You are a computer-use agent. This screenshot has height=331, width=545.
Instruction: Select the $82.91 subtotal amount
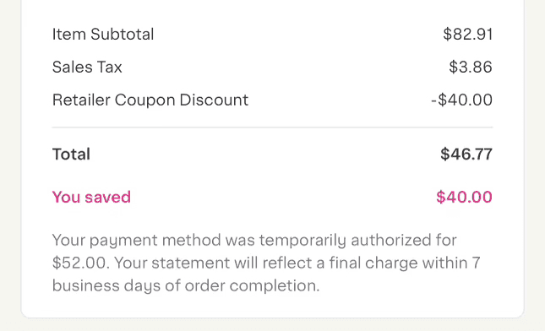(468, 35)
